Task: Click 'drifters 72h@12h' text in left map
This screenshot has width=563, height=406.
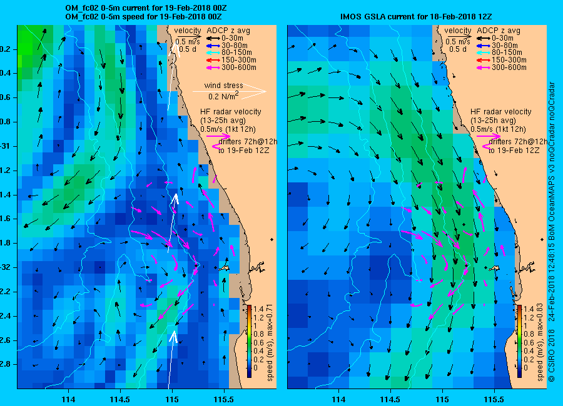Action: [248, 142]
